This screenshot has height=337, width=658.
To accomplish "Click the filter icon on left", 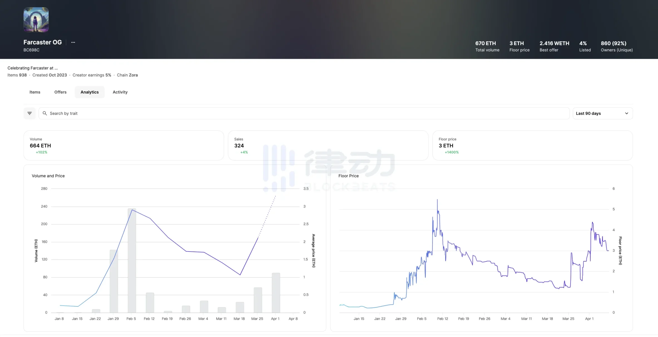I will (30, 113).
